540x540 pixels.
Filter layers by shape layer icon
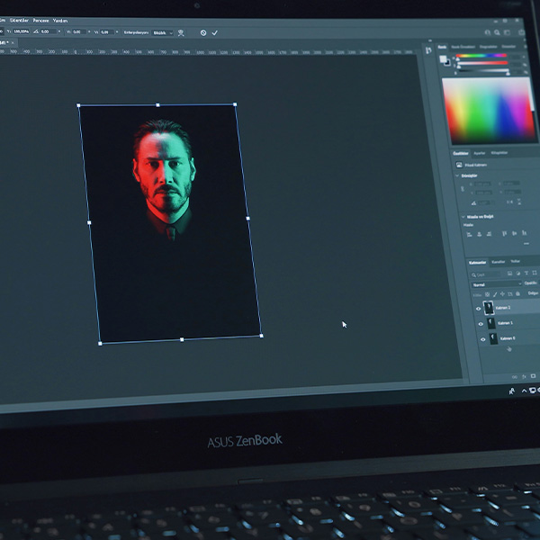[x=535, y=273]
